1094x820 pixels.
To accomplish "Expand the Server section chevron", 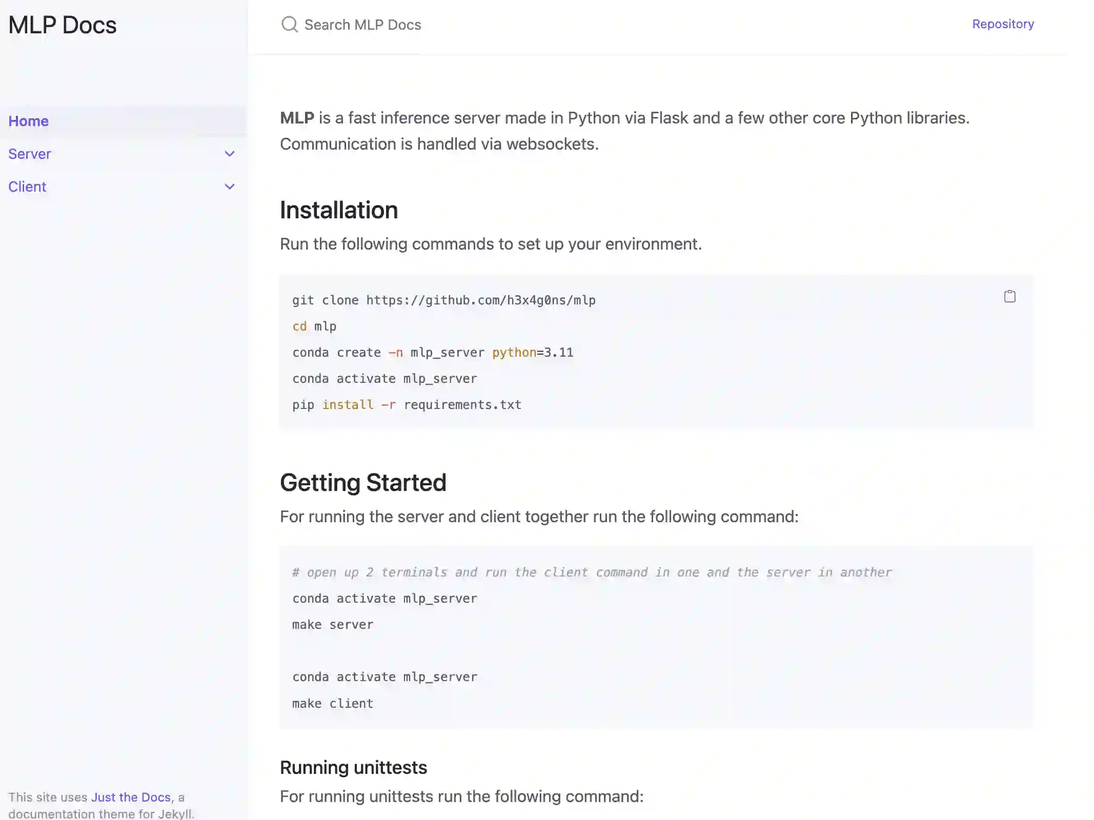I will coord(230,154).
